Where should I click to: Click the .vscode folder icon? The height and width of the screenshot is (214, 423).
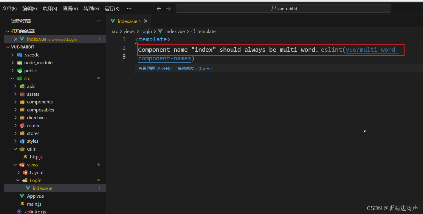coord(19,55)
